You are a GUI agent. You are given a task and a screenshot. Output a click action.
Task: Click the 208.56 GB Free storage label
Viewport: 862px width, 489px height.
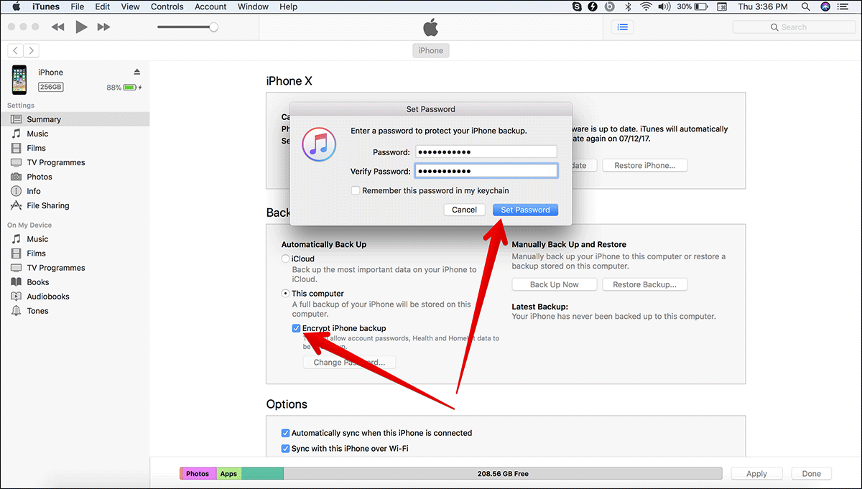[503, 474]
